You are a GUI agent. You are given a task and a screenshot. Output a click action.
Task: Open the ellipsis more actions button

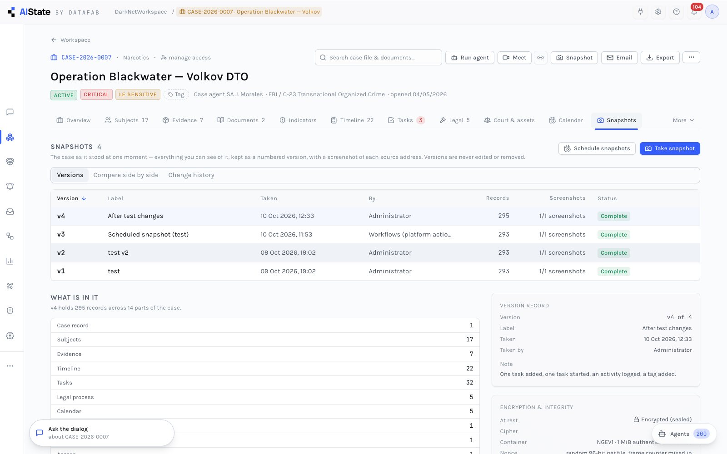(691, 57)
